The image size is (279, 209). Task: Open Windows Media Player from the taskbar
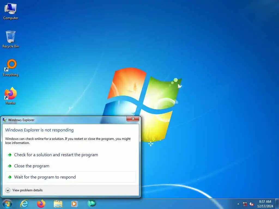pyautogui.click(x=74, y=204)
